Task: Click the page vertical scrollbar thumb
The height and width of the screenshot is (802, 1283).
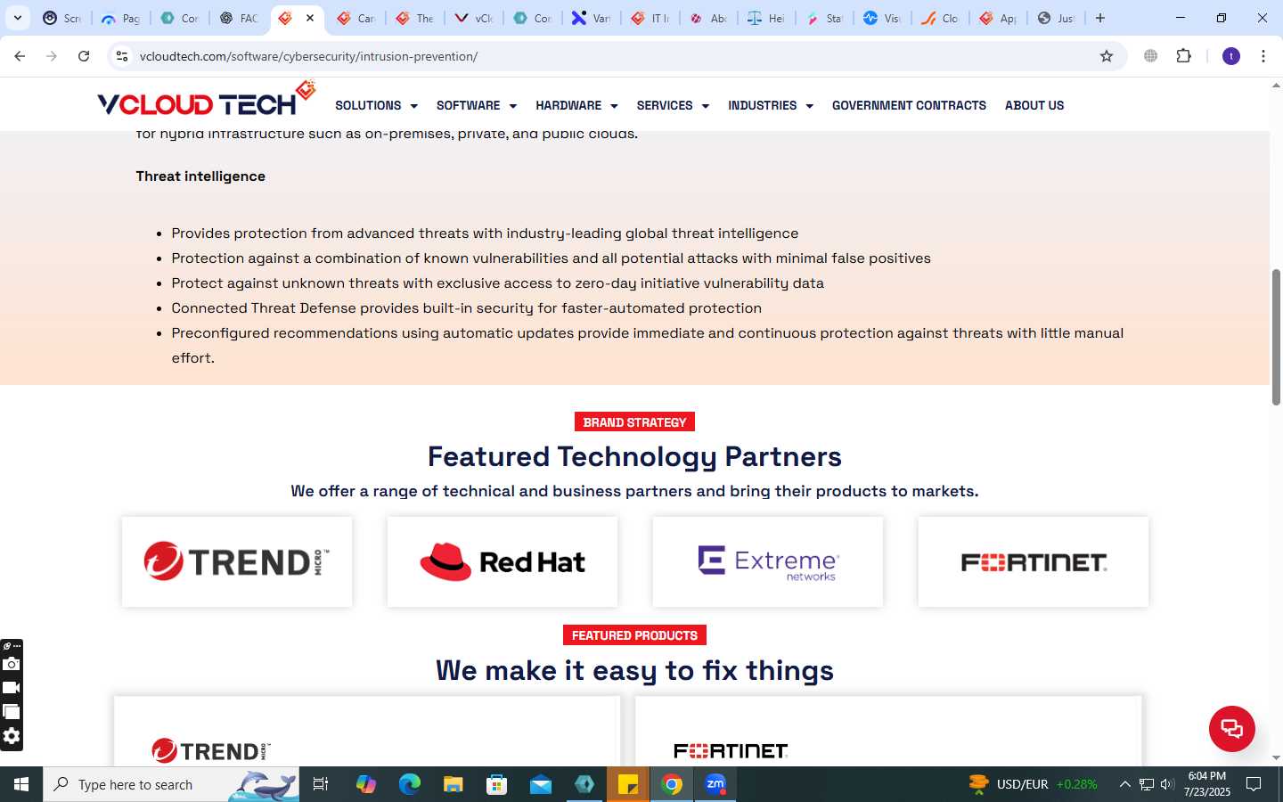Action: click(1276, 337)
